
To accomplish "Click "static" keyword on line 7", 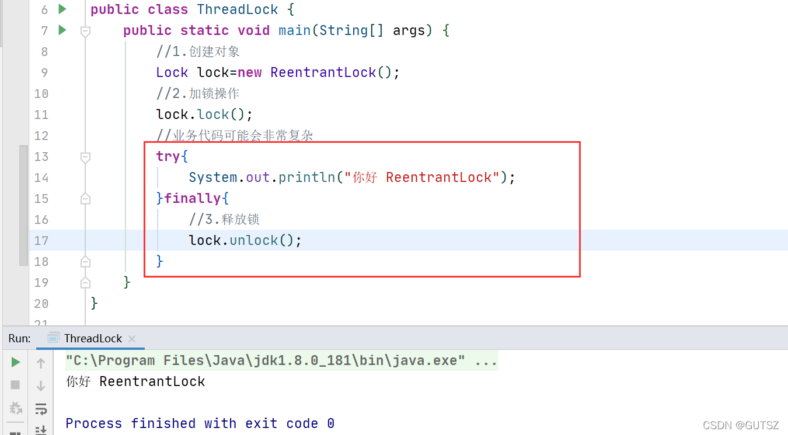I will (204, 30).
